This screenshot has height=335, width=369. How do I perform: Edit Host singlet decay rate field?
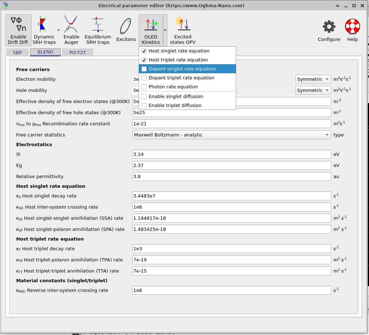(231, 196)
